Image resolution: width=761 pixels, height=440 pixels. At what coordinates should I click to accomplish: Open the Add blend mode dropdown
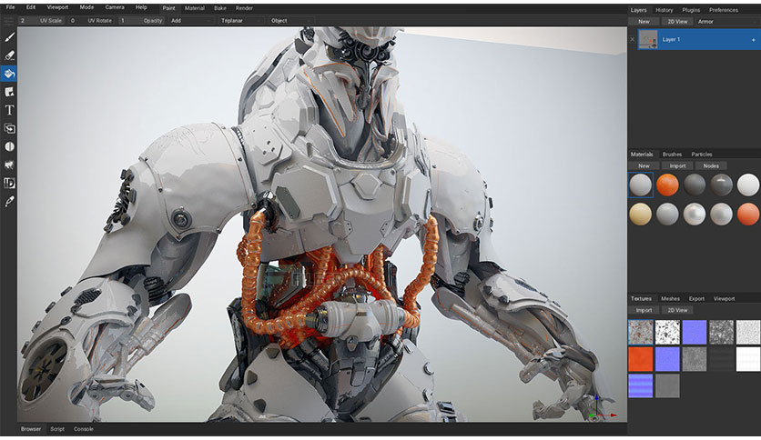(x=191, y=20)
